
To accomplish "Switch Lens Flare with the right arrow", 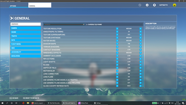I will (140, 77).
